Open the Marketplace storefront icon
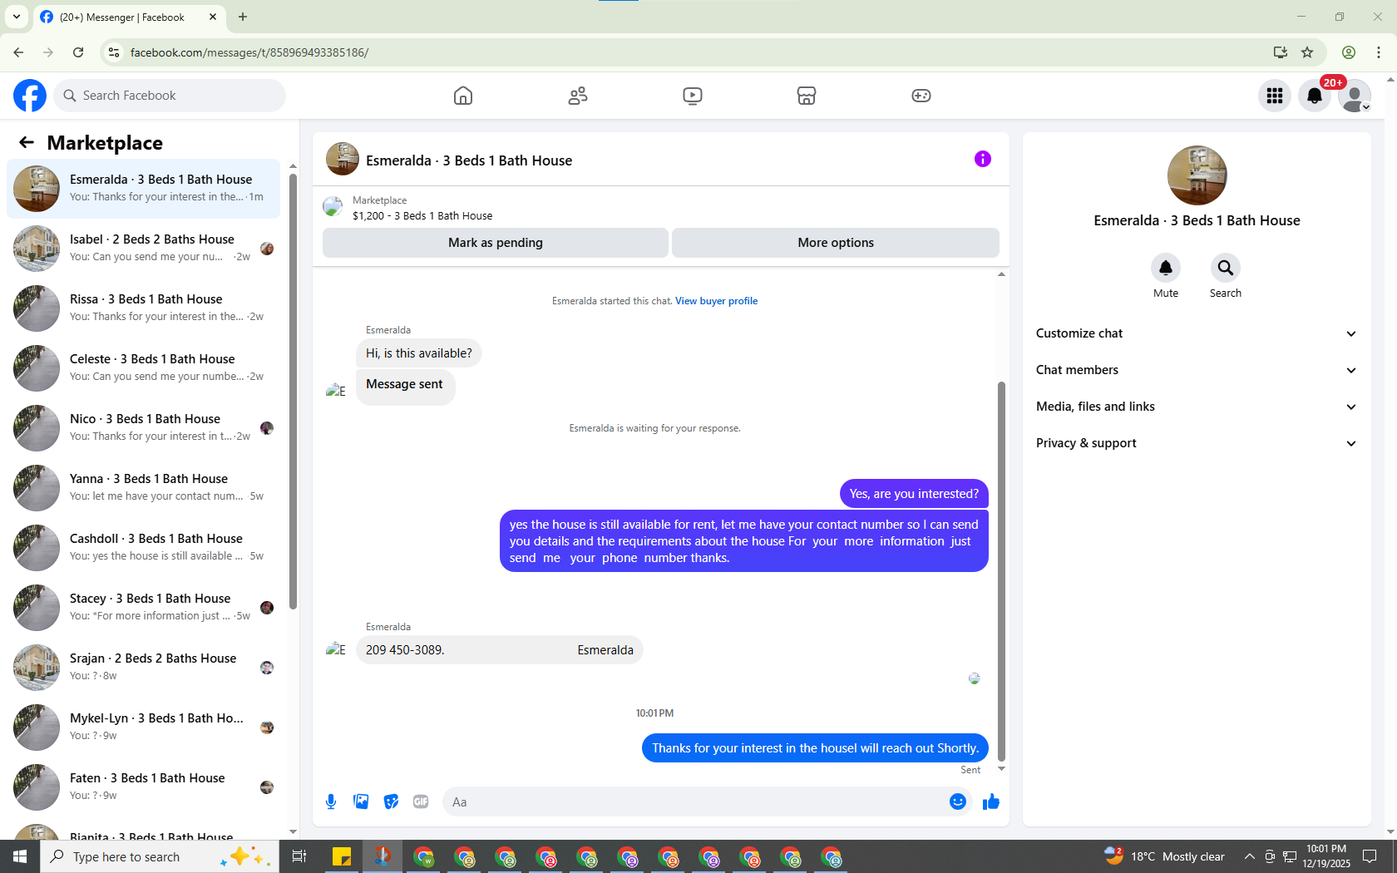Image resolution: width=1397 pixels, height=873 pixels. pos(807,96)
